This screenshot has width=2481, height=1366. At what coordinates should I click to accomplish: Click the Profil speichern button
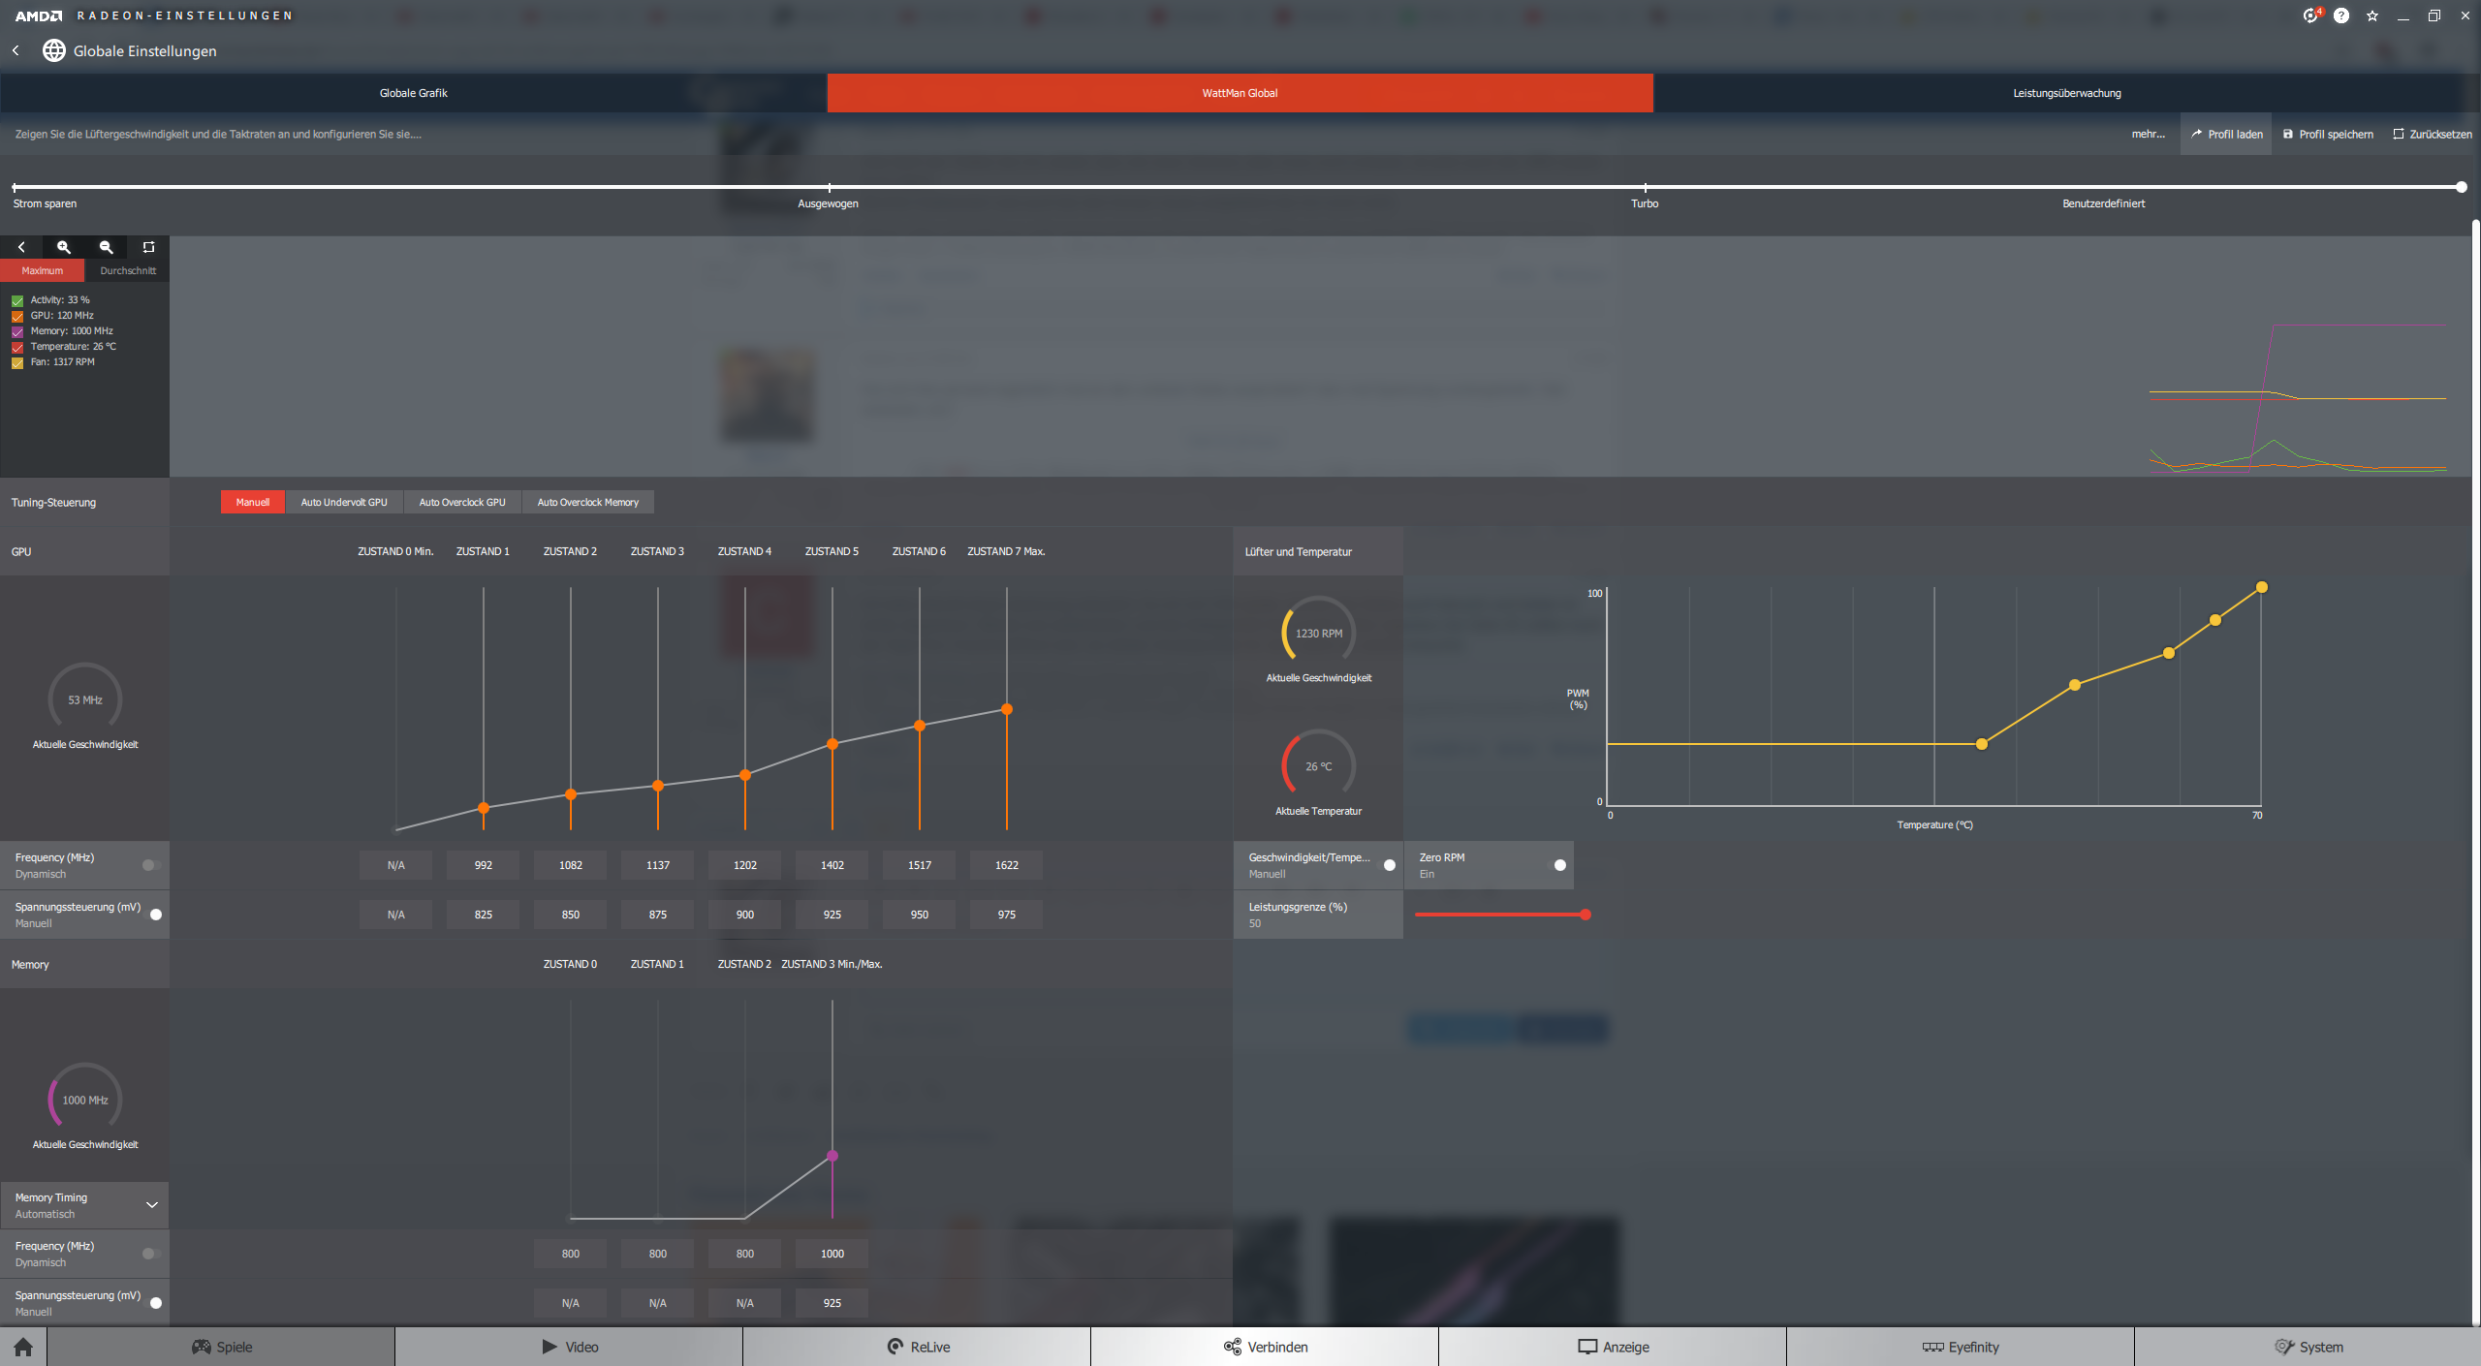coord(2328,134)
